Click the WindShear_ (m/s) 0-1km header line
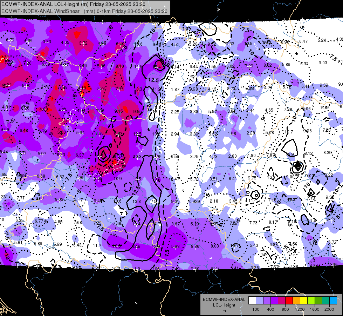The image size is (343, 316). (x=84, y=11)
